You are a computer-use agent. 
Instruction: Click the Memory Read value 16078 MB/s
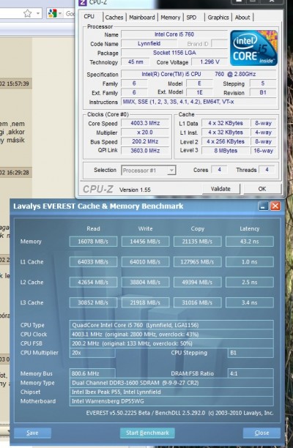(x=93, y=242)
